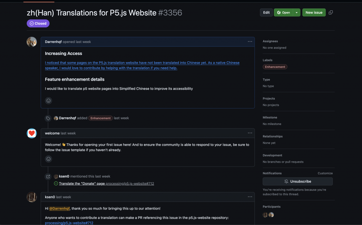Screen dimensions: 362x225
Task: Click the "Feature enhancement details" heading
Action: point(75,79)
